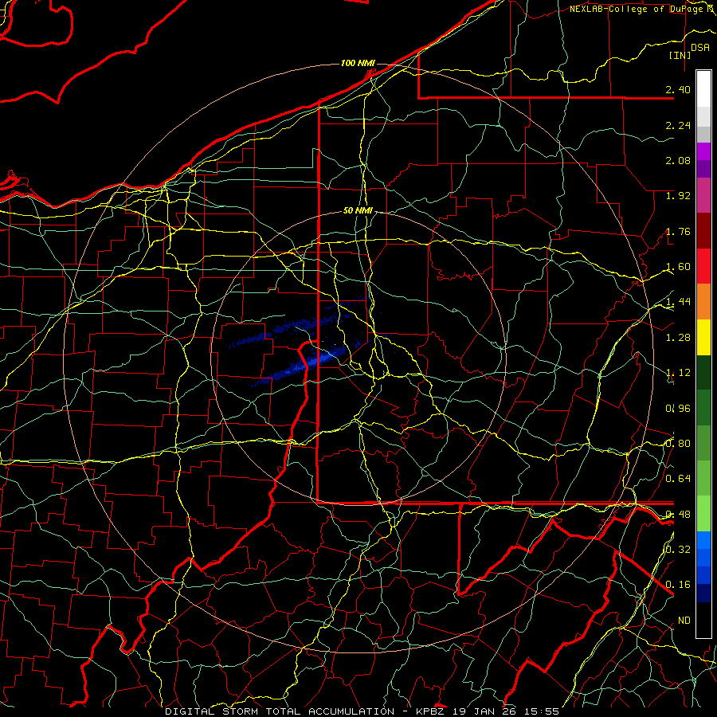Click the 0.16 legend value
Viewport: 717px width, 717px height.
[678, 585]
